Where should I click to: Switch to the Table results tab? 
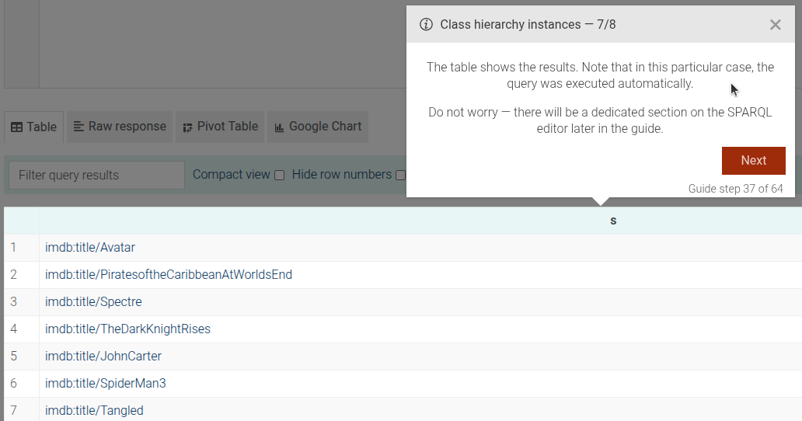(x=34, y=127)
